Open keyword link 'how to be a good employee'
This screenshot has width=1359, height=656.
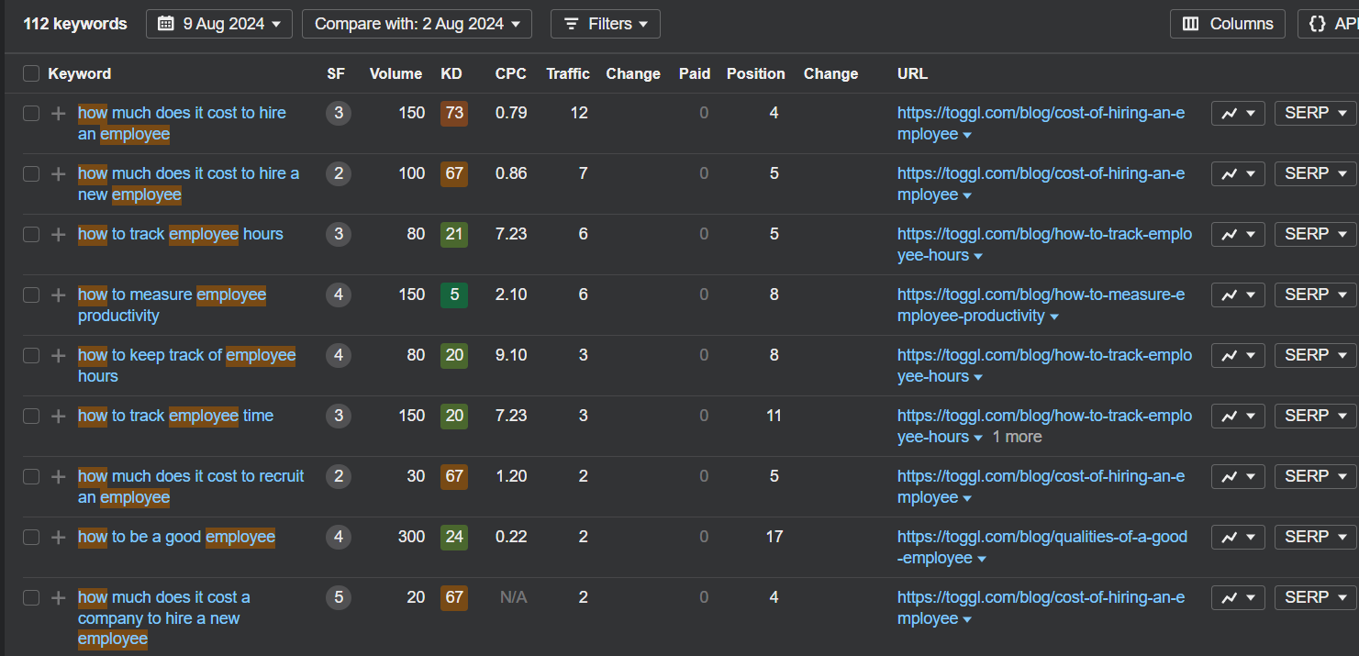(x=176, y=537)
